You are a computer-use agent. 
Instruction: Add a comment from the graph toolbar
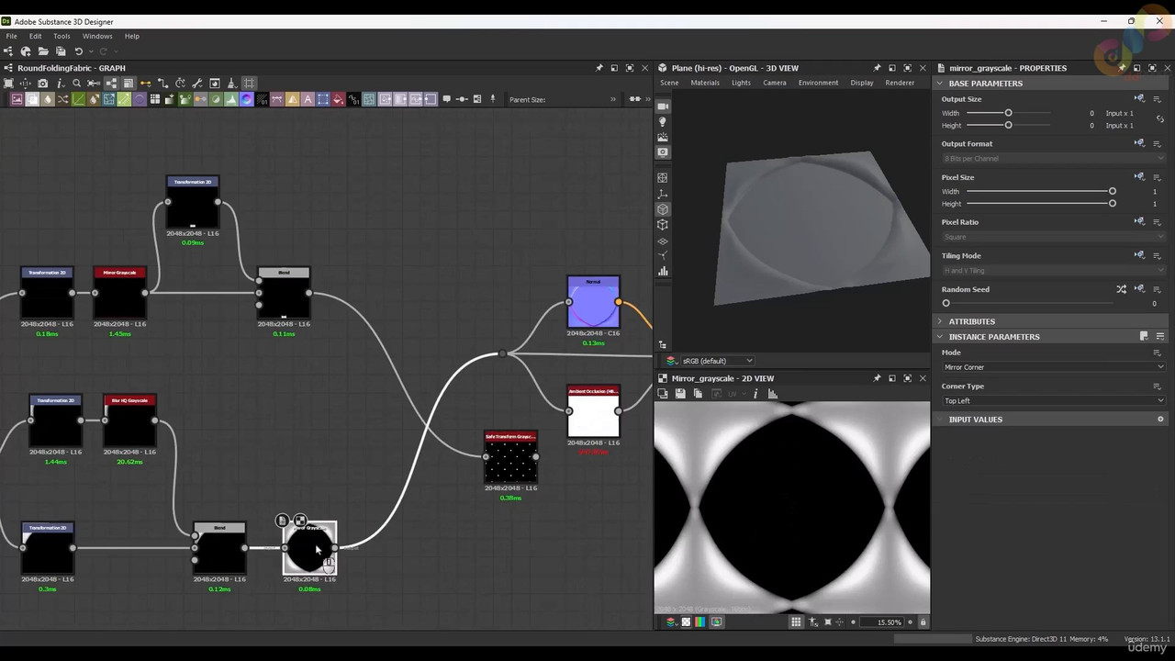(447, 99)
